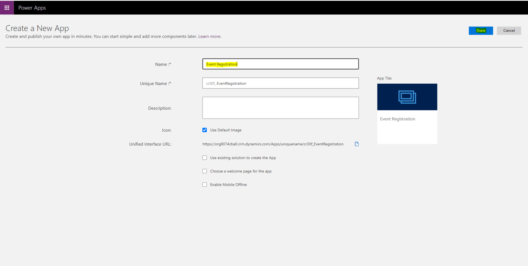Select the Event Registration app tile icon
The height and width of the screenshot is (266, 528).
click(407, 97)
